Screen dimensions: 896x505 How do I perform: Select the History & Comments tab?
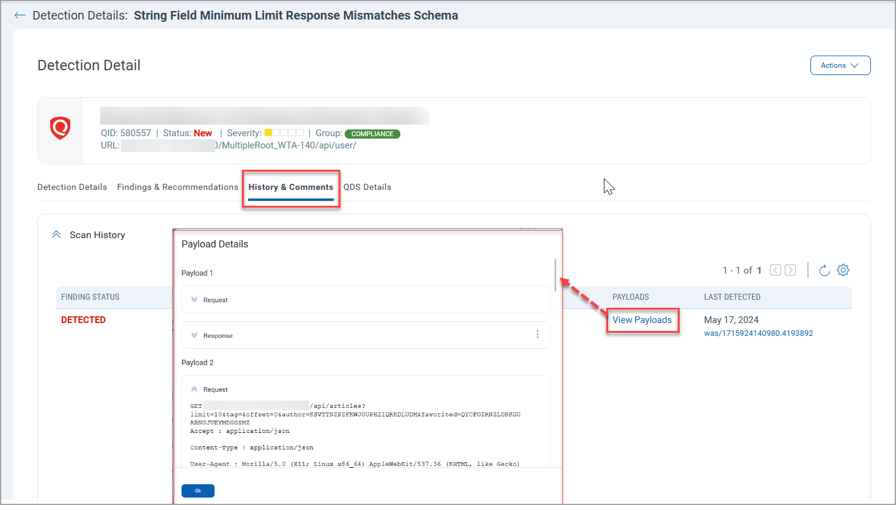[x=291, y=187]
